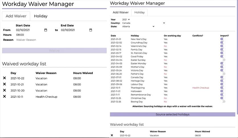Click the Waive button
The width and height of the screenshot is (238, 138).
[x=54, y=51]
